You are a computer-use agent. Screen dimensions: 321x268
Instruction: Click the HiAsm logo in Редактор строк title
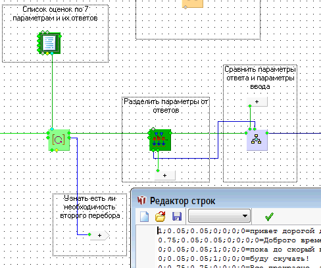(x=141, y=200)
